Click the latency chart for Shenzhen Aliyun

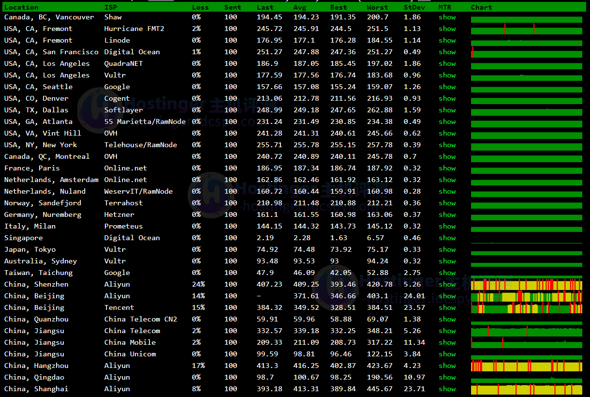(526, 285)
